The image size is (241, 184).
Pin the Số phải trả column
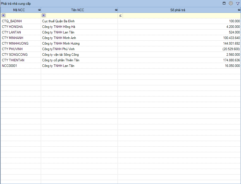coord(239,10)
